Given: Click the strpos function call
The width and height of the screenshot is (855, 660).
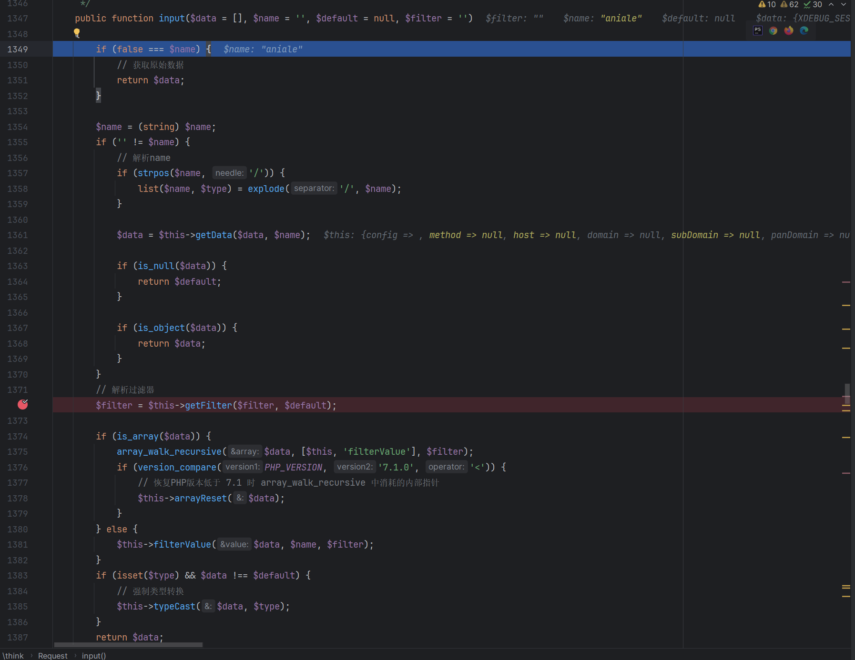Looking at the screenshot, I should pos(153,173).
